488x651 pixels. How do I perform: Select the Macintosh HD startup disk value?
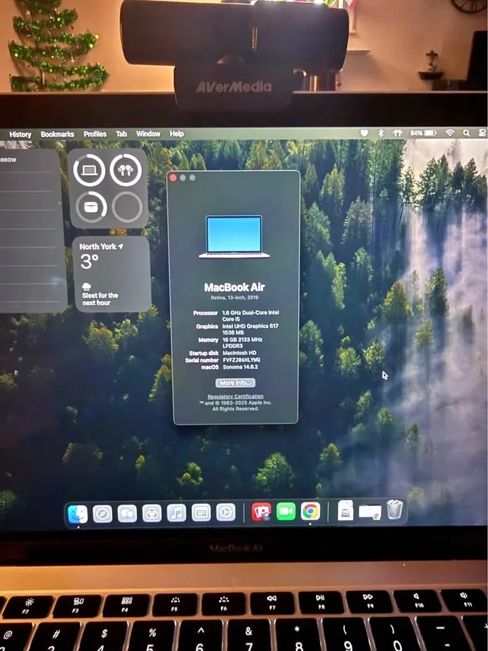pos(239,353)
